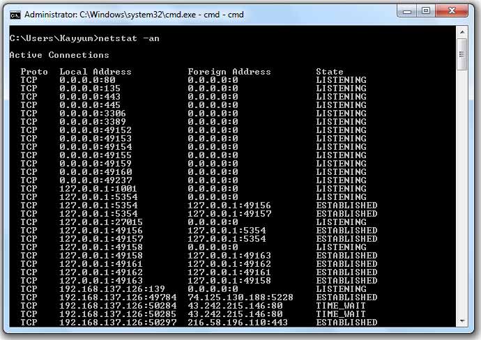This screenshot has height=340, width=481.
Task: Click the window title text
Action: click(134, 15)
